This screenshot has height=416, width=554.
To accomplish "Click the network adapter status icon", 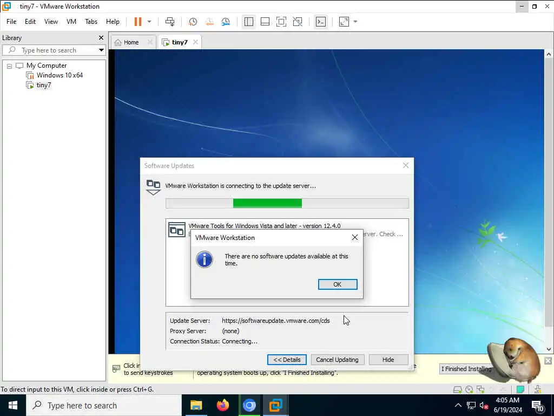I will coord(480,389).
